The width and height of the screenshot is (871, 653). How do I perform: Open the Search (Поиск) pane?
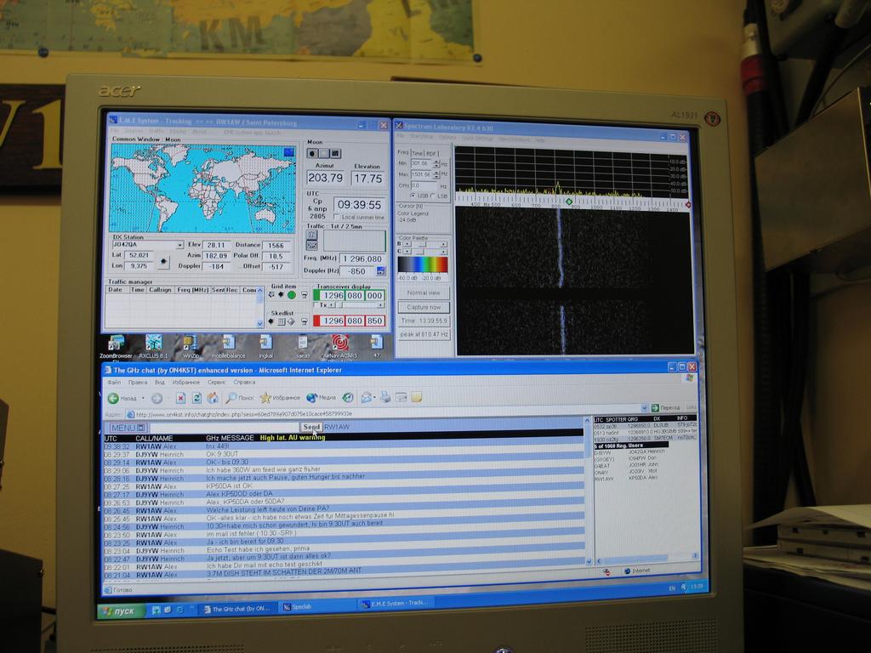click(239, 398)
